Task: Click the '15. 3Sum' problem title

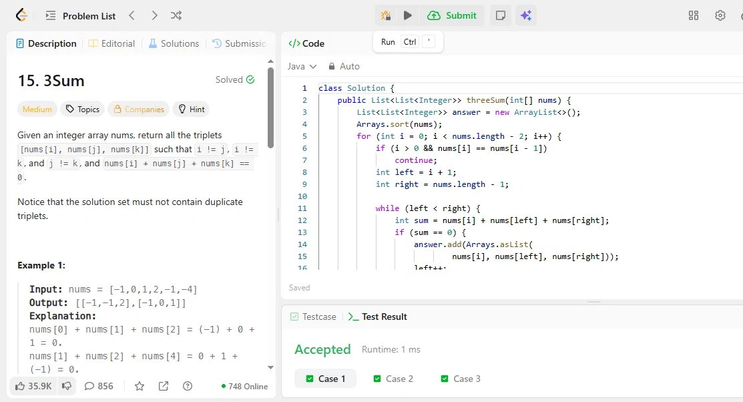Action: [x=51, y=81]
